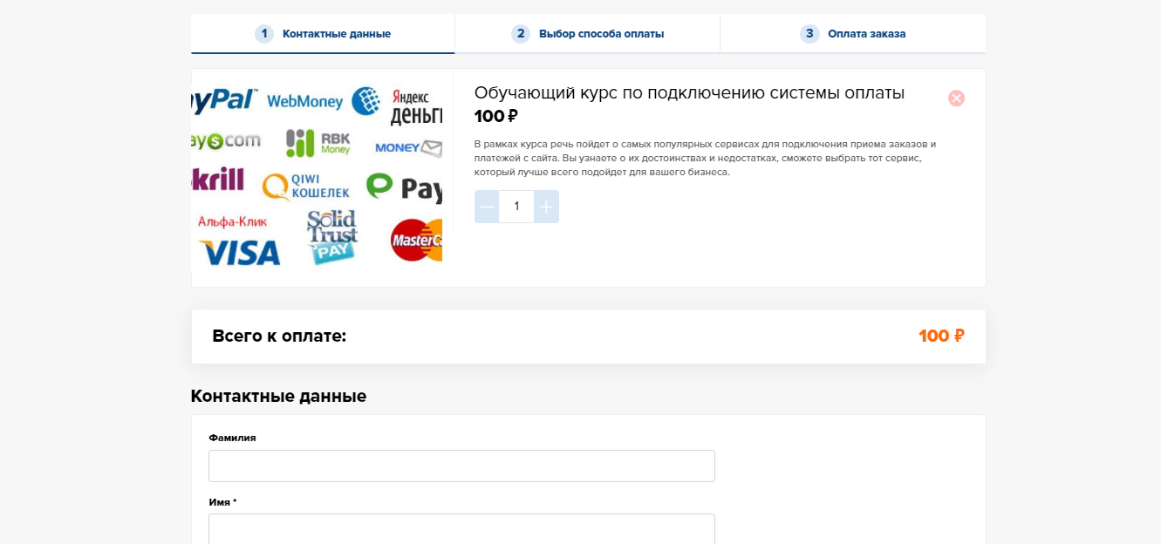Click the step 2 number circle
This screenshot has width=1161, height=544.
tap(521, 34)
